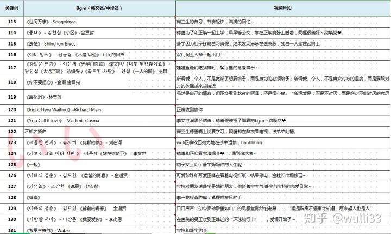
Task: Click row number cell "114"
Action: 12,33
